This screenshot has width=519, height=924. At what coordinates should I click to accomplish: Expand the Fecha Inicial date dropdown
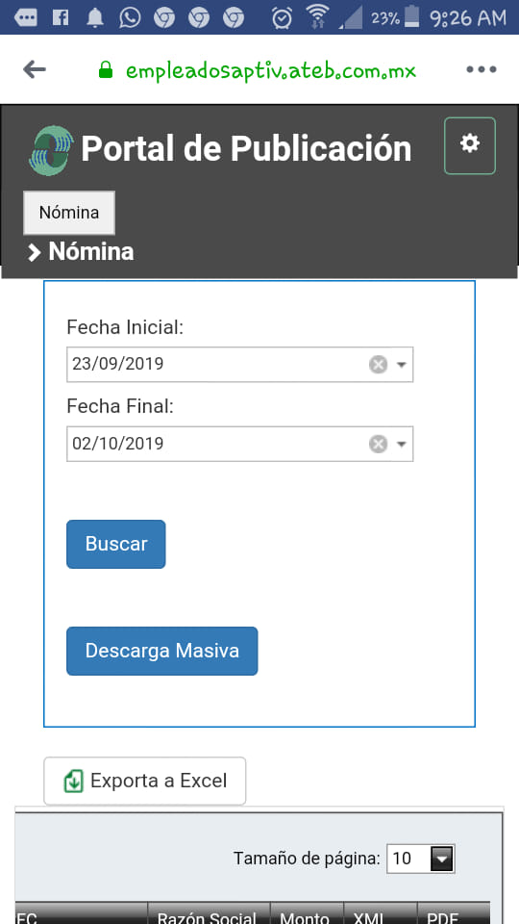pyautogui.click(x=402, y=365)
